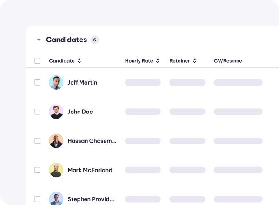The width and height of the screenshot is (279, 205).
Task: Click the CV/Resume column header
Action: pos(228,61)
